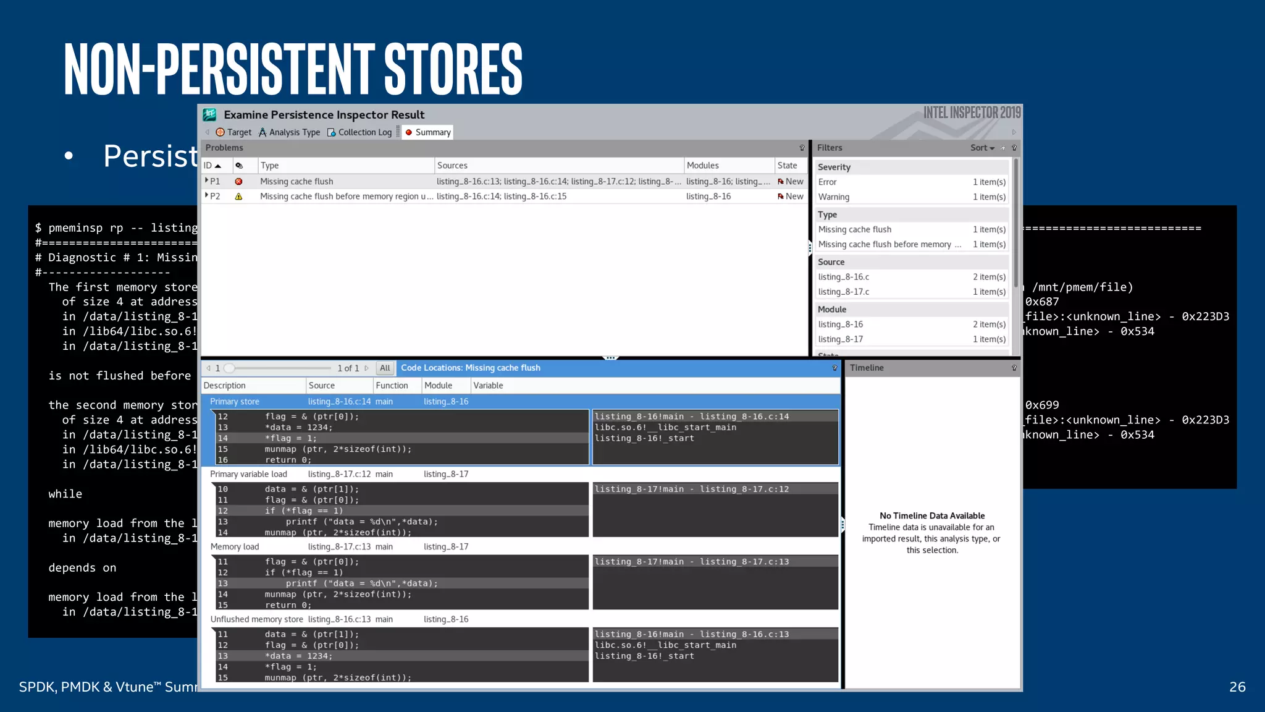The height and width of the screenshot is (712, 1265).
Task: Open help for the Timeline pane
Action: click(x=1014, y=368)
